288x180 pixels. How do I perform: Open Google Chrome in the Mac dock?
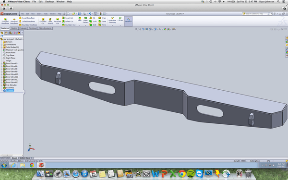(x=182, y=174)
